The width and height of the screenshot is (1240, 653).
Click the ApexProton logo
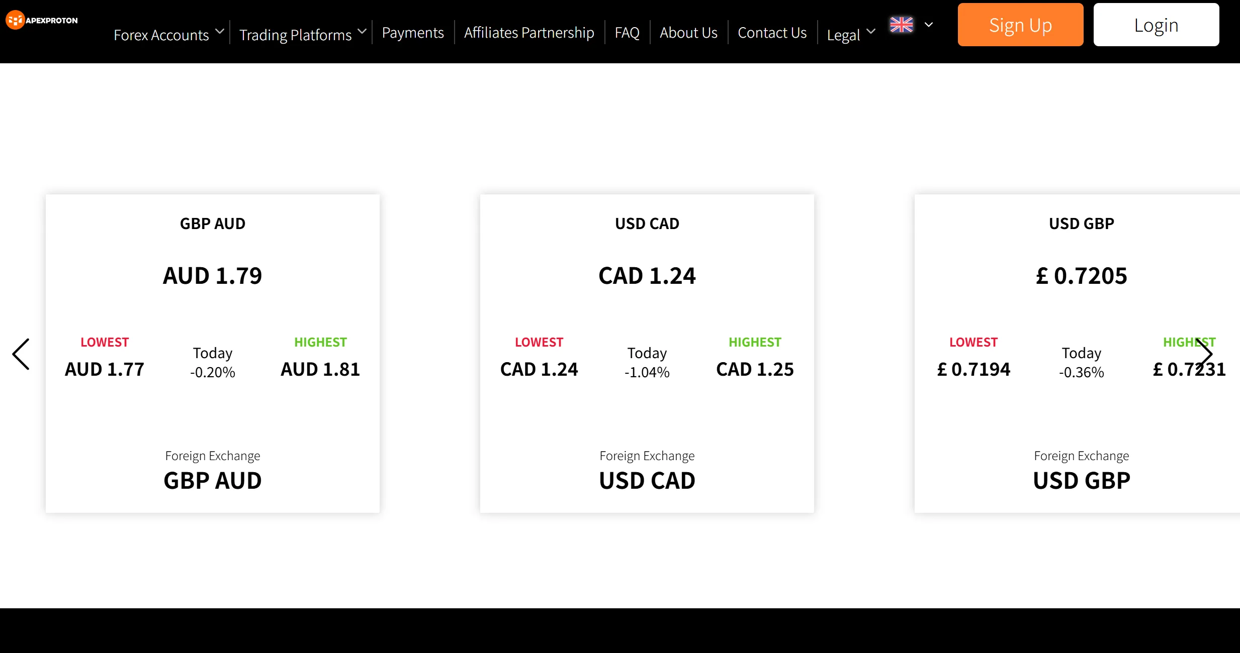click(42, 20)
